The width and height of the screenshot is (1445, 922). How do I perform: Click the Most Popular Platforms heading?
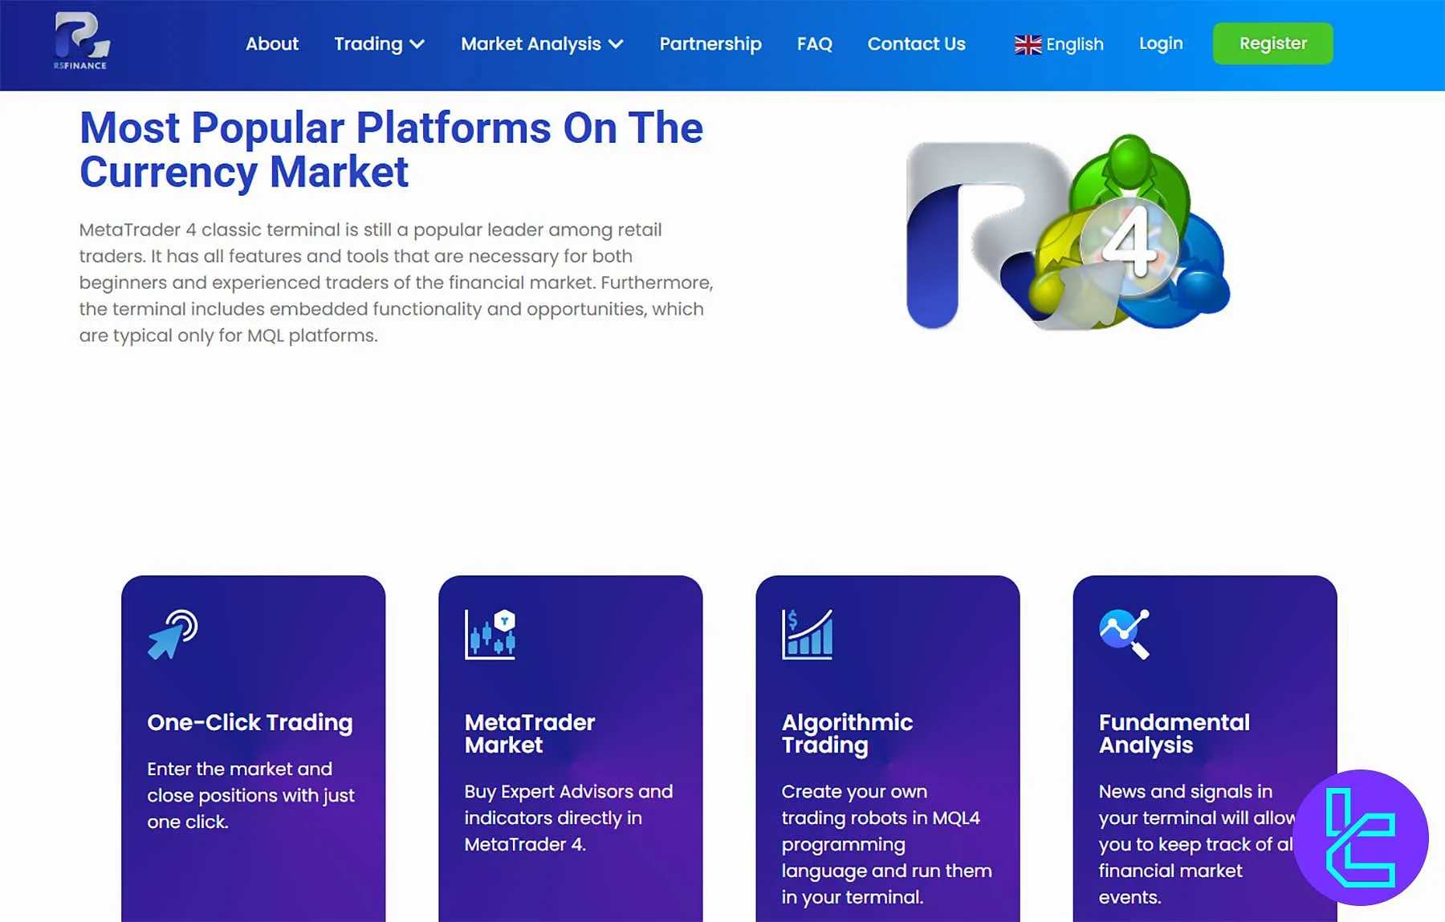[391, 150]
